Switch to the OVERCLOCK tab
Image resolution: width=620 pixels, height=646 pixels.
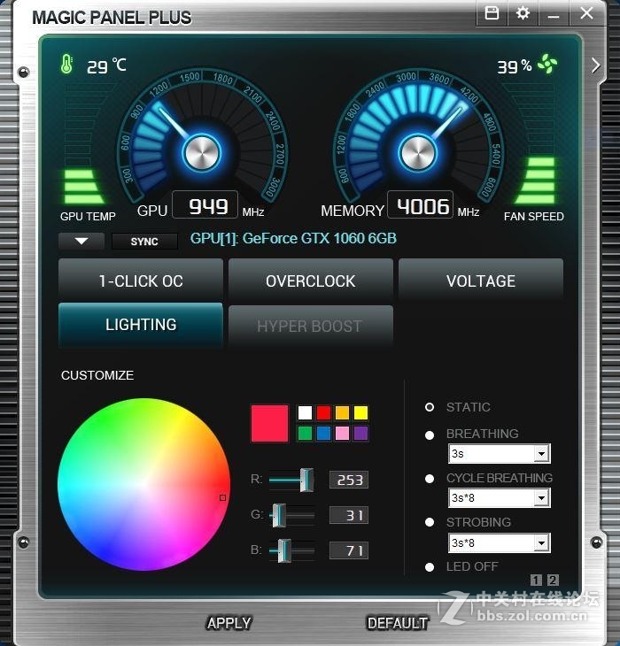310,281
